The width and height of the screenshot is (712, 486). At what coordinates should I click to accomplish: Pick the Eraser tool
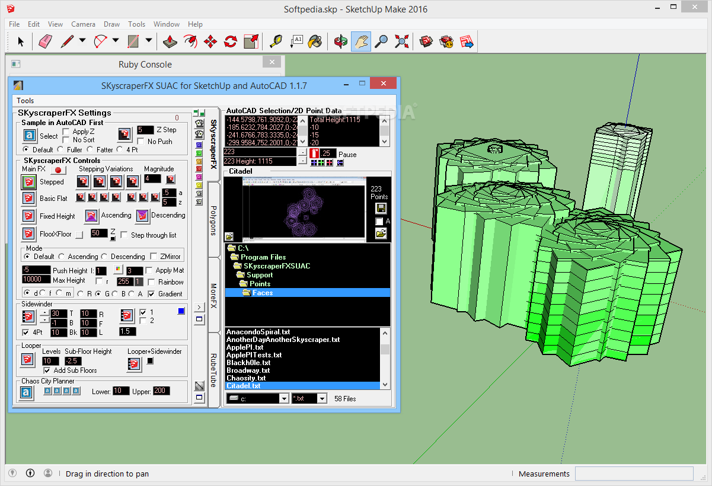tap(46, 41)
